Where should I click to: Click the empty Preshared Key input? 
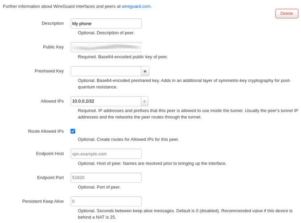click(x=106, y=72)
